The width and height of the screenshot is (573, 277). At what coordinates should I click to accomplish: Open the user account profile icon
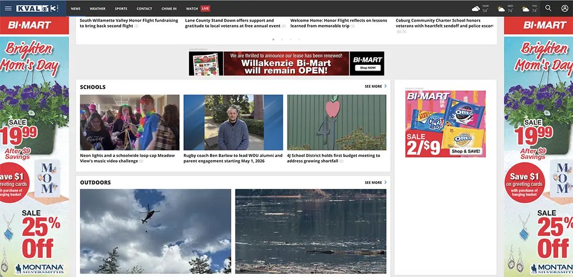[x=565, y=8]
